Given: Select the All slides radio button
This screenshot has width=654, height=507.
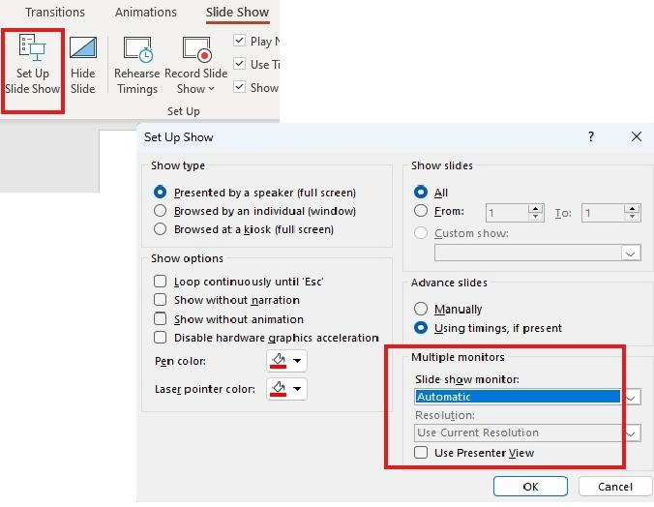Looking at the screenshot, I should pyautogui.click(x=421, y=192).
